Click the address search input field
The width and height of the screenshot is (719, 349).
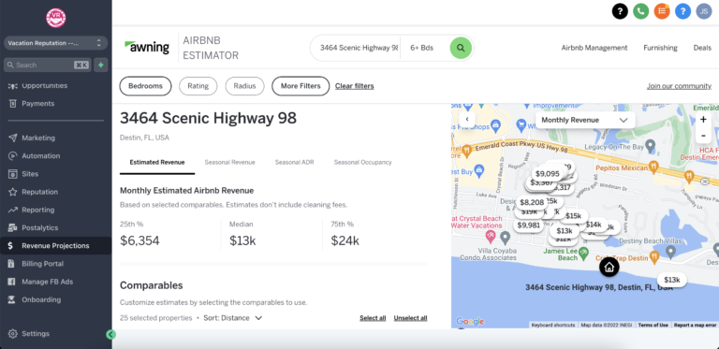(359, 48)
